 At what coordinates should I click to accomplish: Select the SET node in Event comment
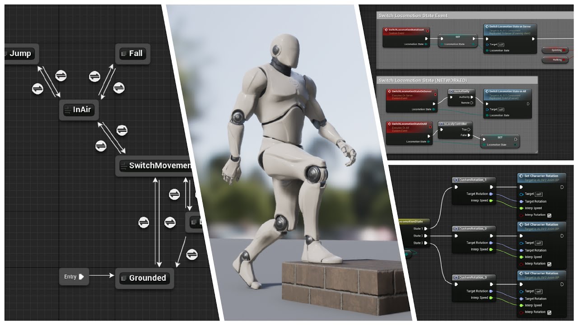tap(457, 41)
